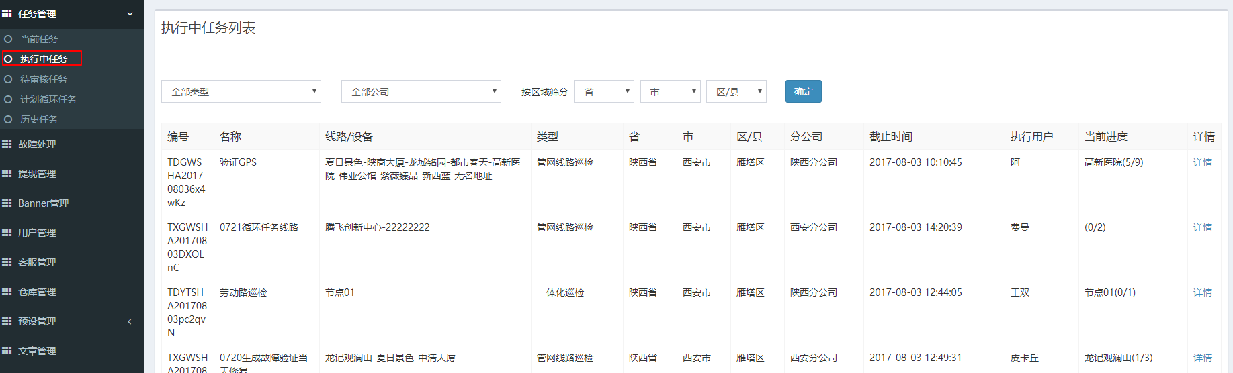Click type cell 一体化巡检
The width and height of the screenshot is (1233, 373).
tap(560, 292)
